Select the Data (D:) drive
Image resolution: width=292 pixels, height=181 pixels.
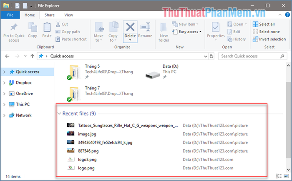coord(162,72)
